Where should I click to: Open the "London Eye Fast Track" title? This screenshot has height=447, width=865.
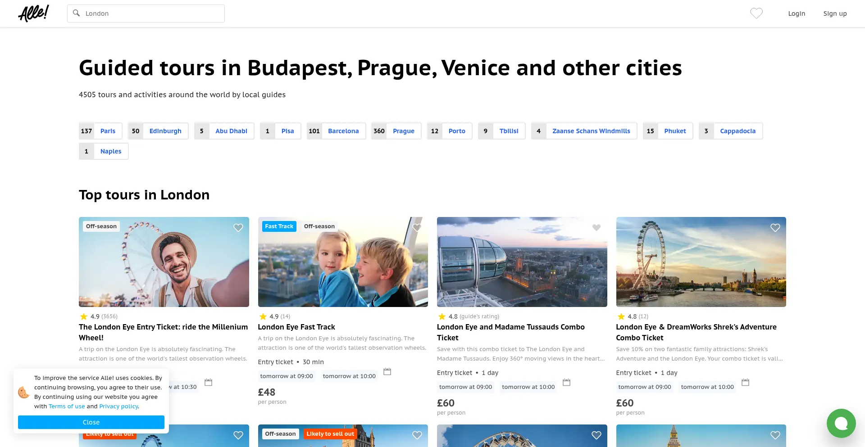tap(296, 327)
